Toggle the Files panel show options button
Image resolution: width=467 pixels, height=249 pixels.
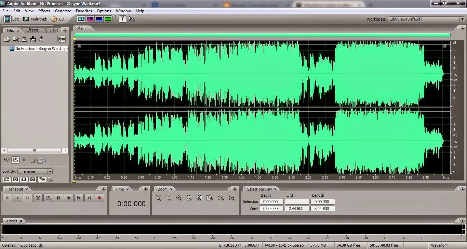pos(62,39)
